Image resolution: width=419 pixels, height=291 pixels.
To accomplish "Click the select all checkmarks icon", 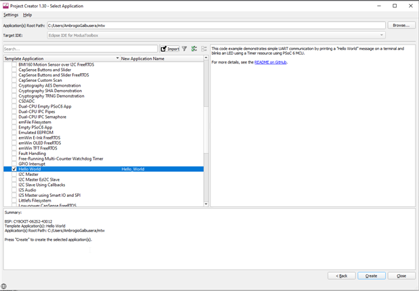I will click(x=194, y=49).
